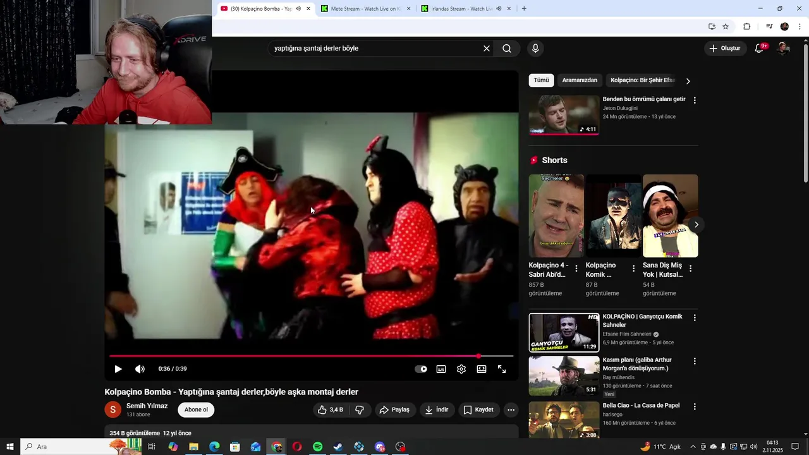809x455 pixels.
Task: Click the install app icon in address bar
Action: 712,27
